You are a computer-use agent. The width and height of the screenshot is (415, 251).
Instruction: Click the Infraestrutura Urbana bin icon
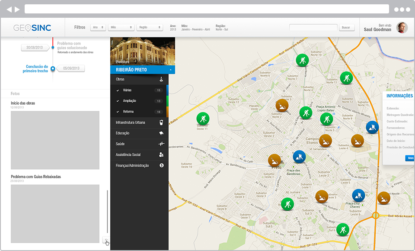161,122
